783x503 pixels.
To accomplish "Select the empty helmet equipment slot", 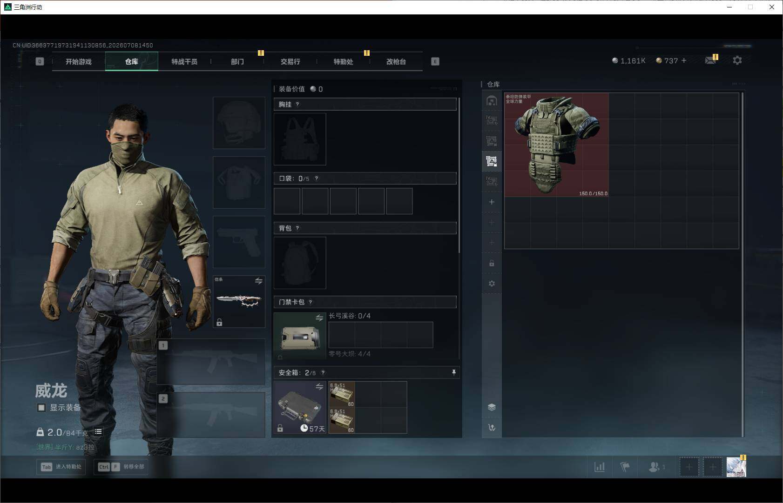I will point(239,123).
